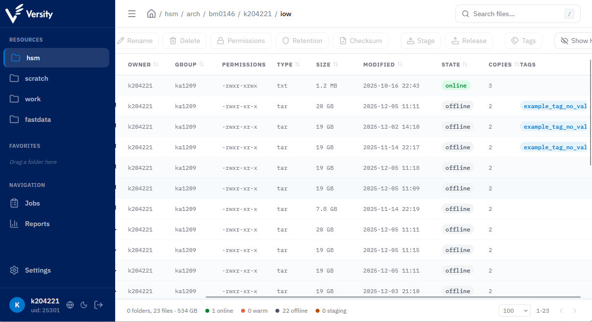Screen dimensions: 592x322
Task: Sort by the OWNER column
Action: coord(143,65)
